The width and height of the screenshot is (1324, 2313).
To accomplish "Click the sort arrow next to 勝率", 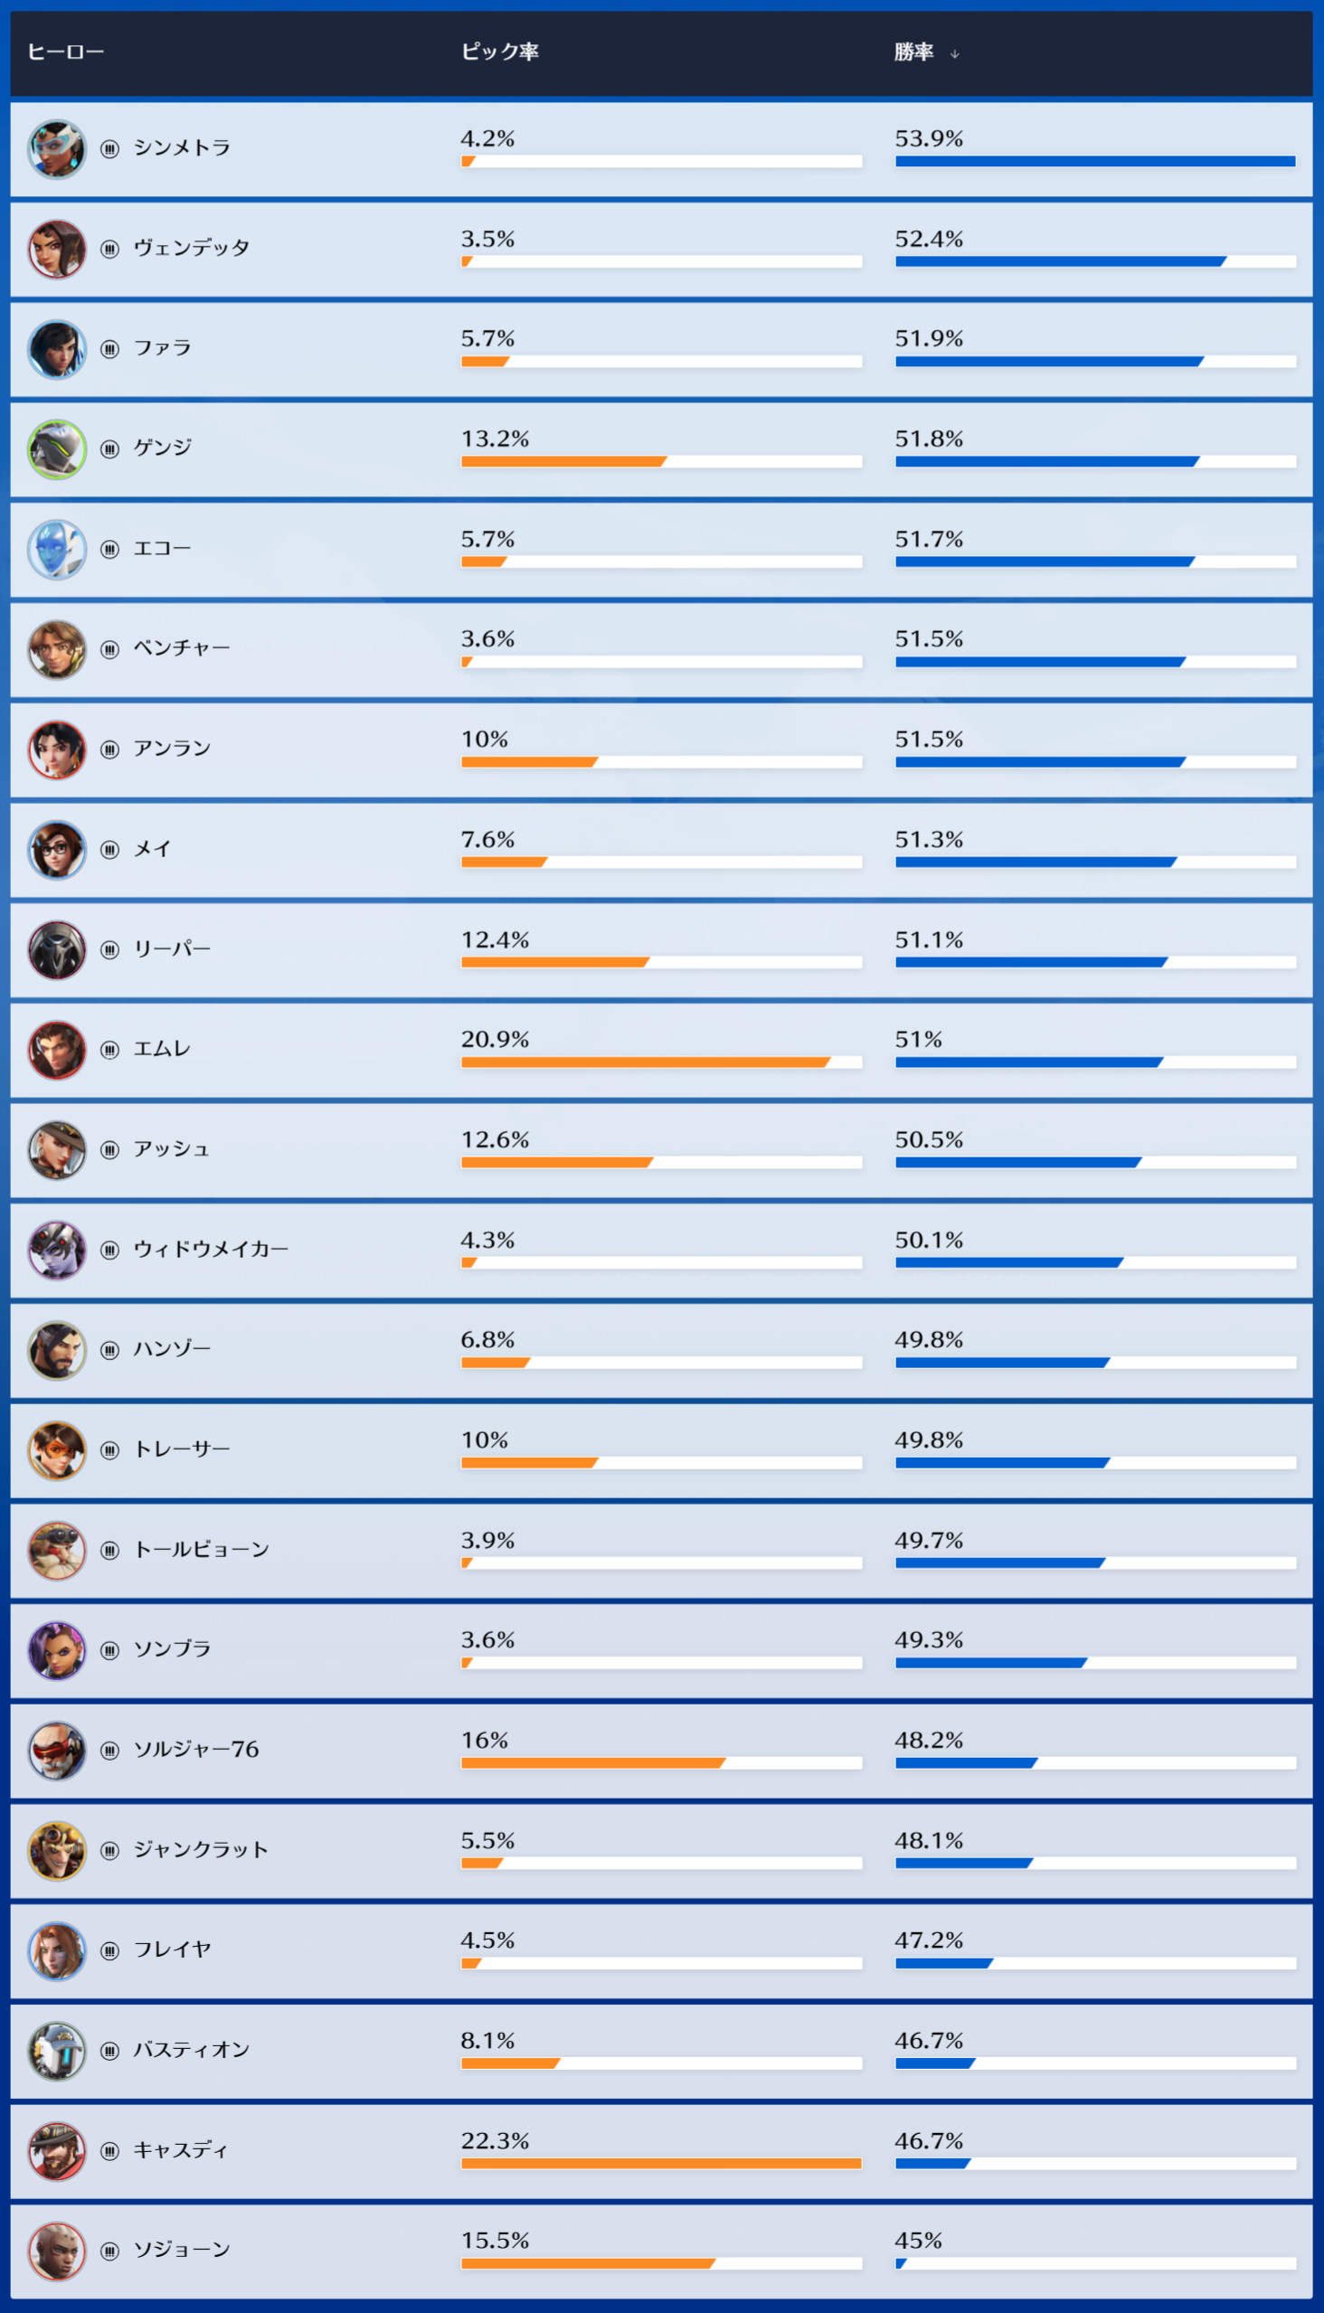I will (x=955, y=54).
